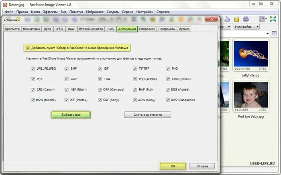Viewport: 281px width, 175px height.
Task: Click the green full screen icon
Action: tap(273, 19)
